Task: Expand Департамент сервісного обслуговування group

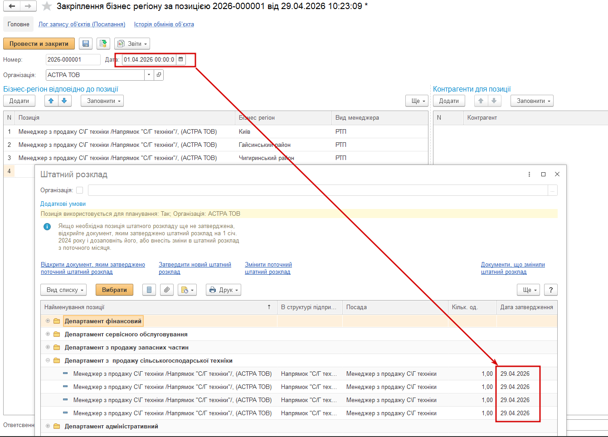Action: 48,334
